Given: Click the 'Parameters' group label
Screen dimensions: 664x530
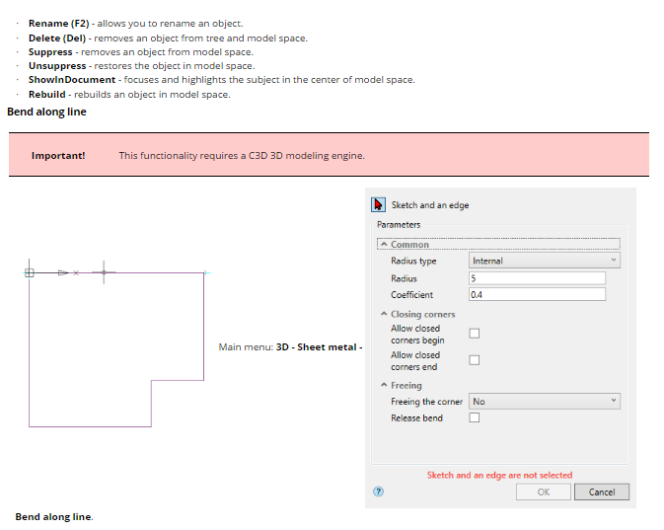Looking at the screenshot, I should tap(399, 225).
